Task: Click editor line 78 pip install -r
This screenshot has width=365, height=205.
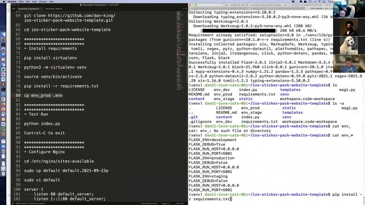Action: tap(61, 86)
